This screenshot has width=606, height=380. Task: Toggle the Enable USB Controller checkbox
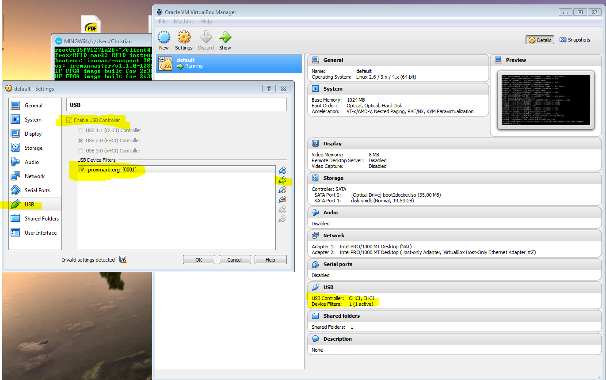69,120
